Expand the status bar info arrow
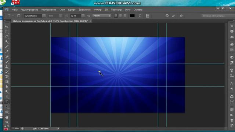This screenshot has height=132, width=235. (58, 129)
